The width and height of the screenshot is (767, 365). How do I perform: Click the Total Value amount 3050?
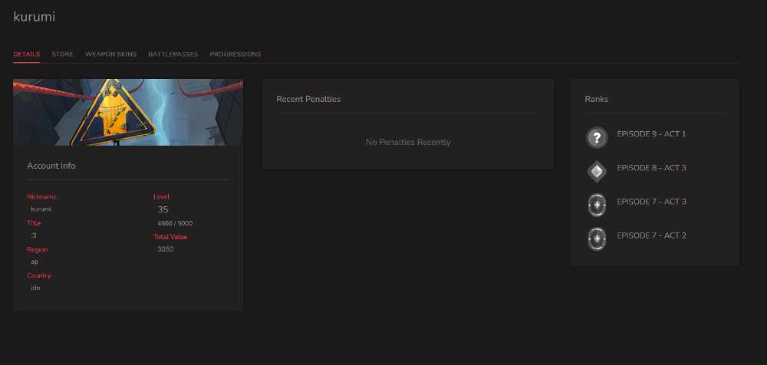click(x=166, y=249)
